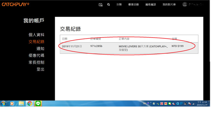Open 通知 in account sidebar
The width and height of the screenshot is (211, 118).
coord(40,49)
